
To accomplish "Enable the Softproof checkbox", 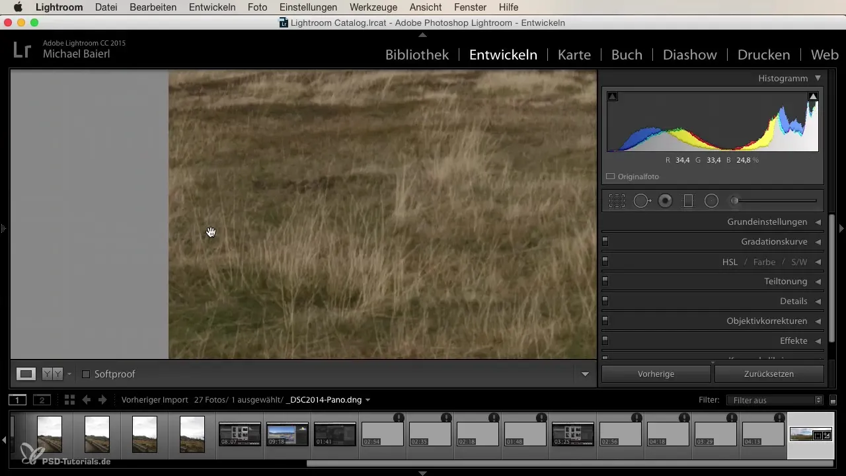I will point(86,374).
